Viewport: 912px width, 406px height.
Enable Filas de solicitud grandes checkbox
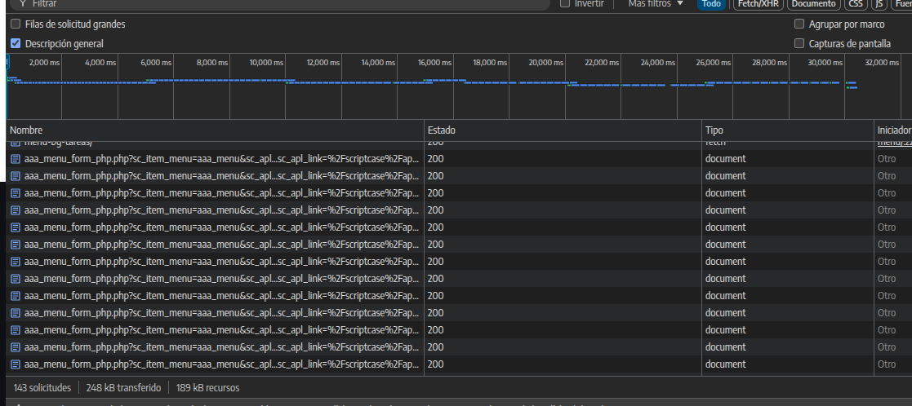click(x=16, y=24)
